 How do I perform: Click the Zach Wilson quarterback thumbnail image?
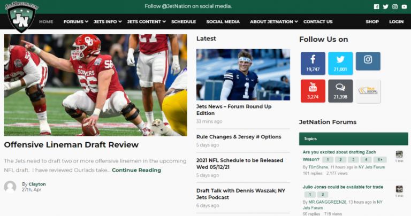coord(243,74)
